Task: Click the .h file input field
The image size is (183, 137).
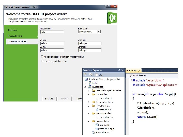Action: tap(52, 43)
